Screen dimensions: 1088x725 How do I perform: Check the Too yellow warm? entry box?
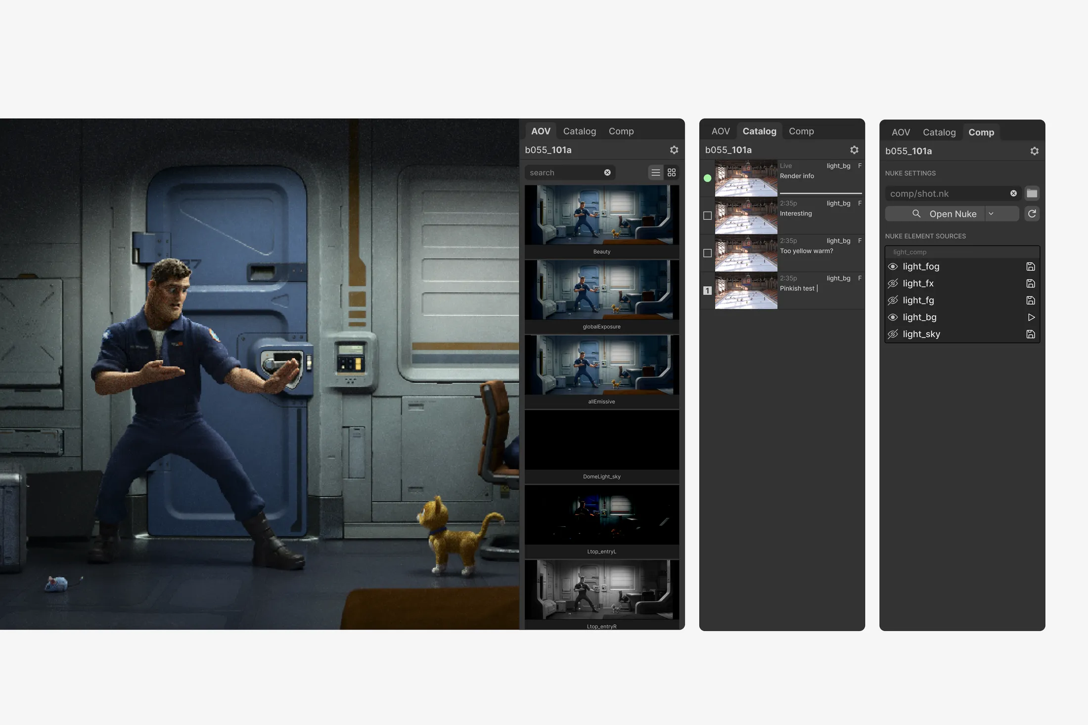(707, 253)
